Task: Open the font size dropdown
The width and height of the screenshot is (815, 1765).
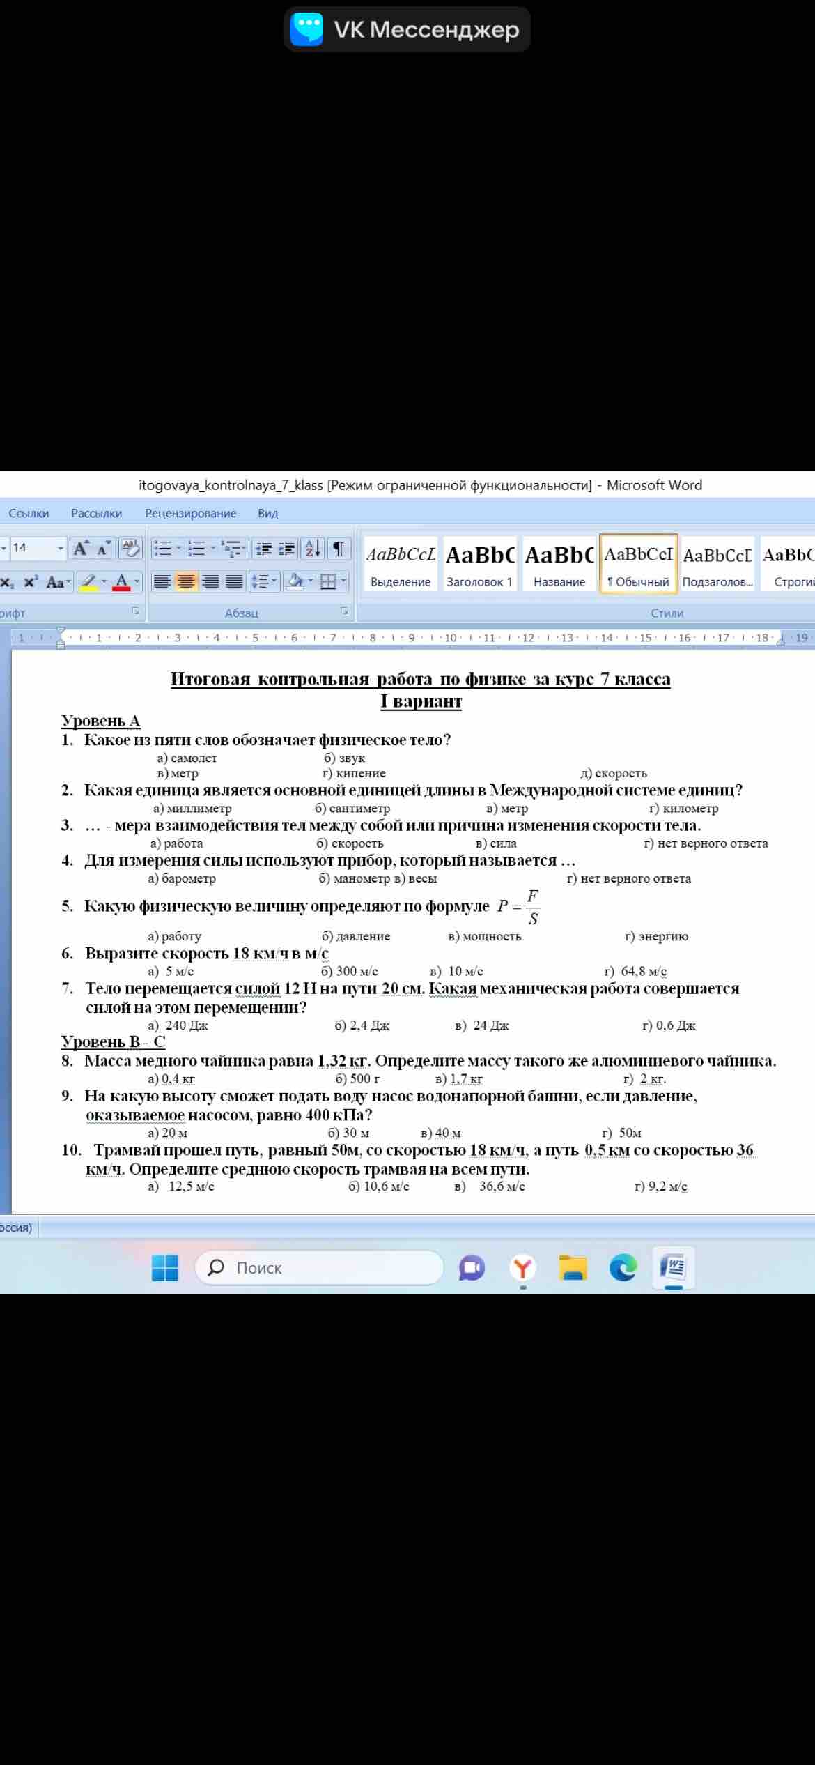Action: (61, 548)
